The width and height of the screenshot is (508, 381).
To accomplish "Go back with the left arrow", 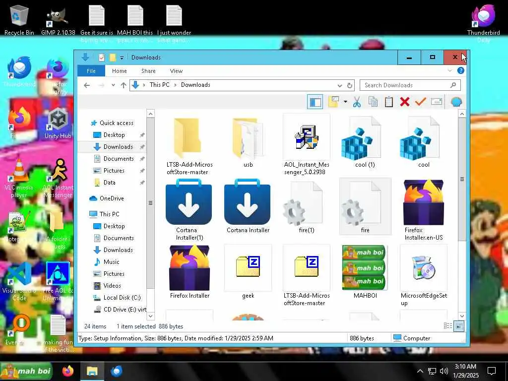I will point(86,85).
